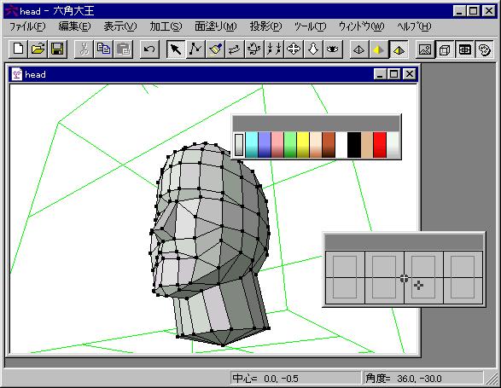Image resolution: width=501 pixels, height=388 pixels.
Task: Toggle the eye view tool
Action: [333, 49]
